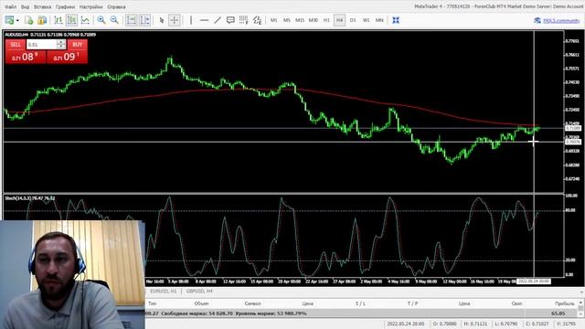Click the terminal panel vertical scrollbar

click(581, 309)
